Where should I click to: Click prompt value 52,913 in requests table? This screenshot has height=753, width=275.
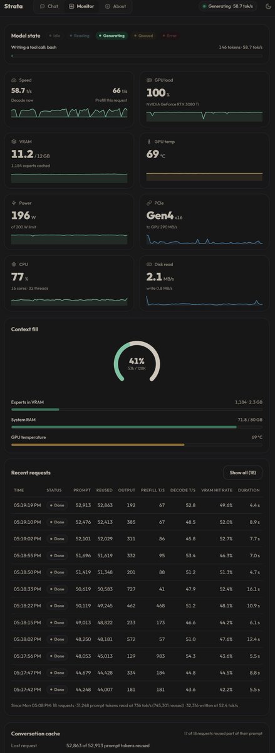click(82, 505)
